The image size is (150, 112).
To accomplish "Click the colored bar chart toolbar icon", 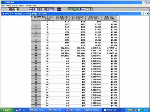I will point(80,9).
